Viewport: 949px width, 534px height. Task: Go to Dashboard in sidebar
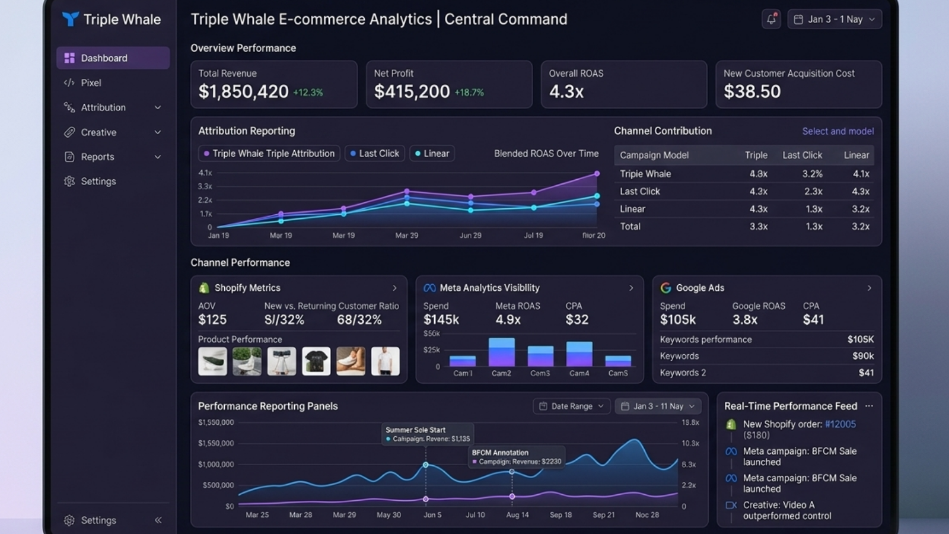tap(113, 58)
